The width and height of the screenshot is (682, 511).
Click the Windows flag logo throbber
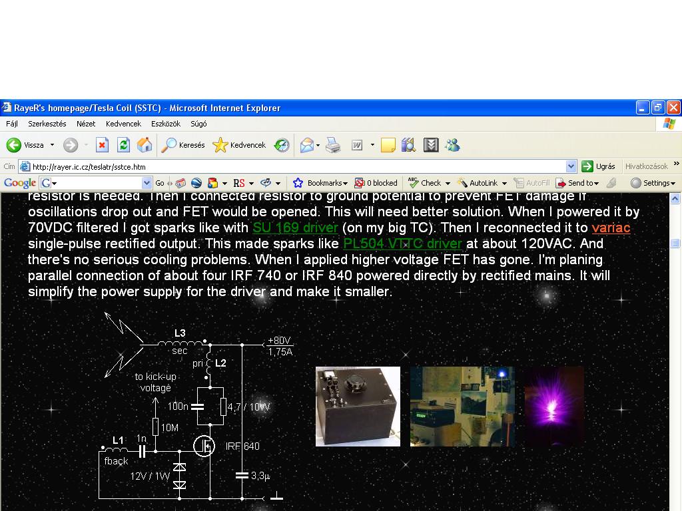tap(669, 124)
